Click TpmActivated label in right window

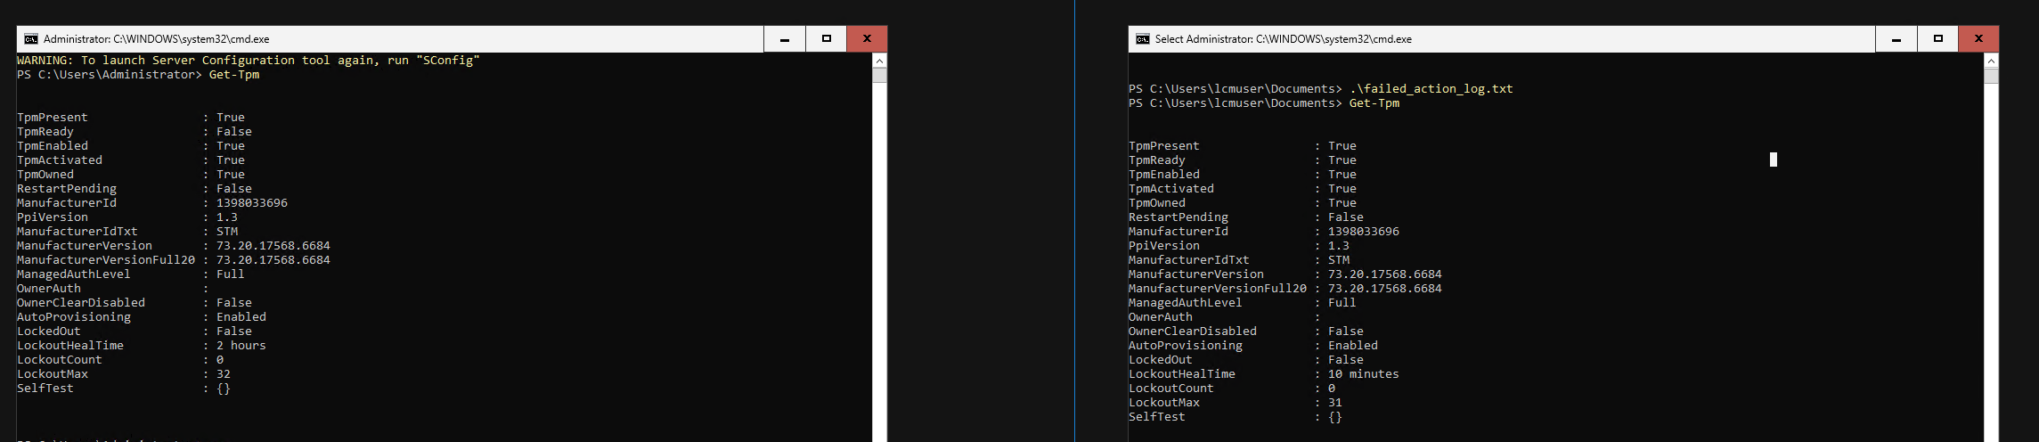(x=1171, y=189)
